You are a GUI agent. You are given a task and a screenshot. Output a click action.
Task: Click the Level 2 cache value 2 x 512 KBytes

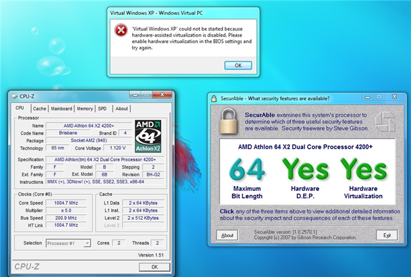click(143, 218)
